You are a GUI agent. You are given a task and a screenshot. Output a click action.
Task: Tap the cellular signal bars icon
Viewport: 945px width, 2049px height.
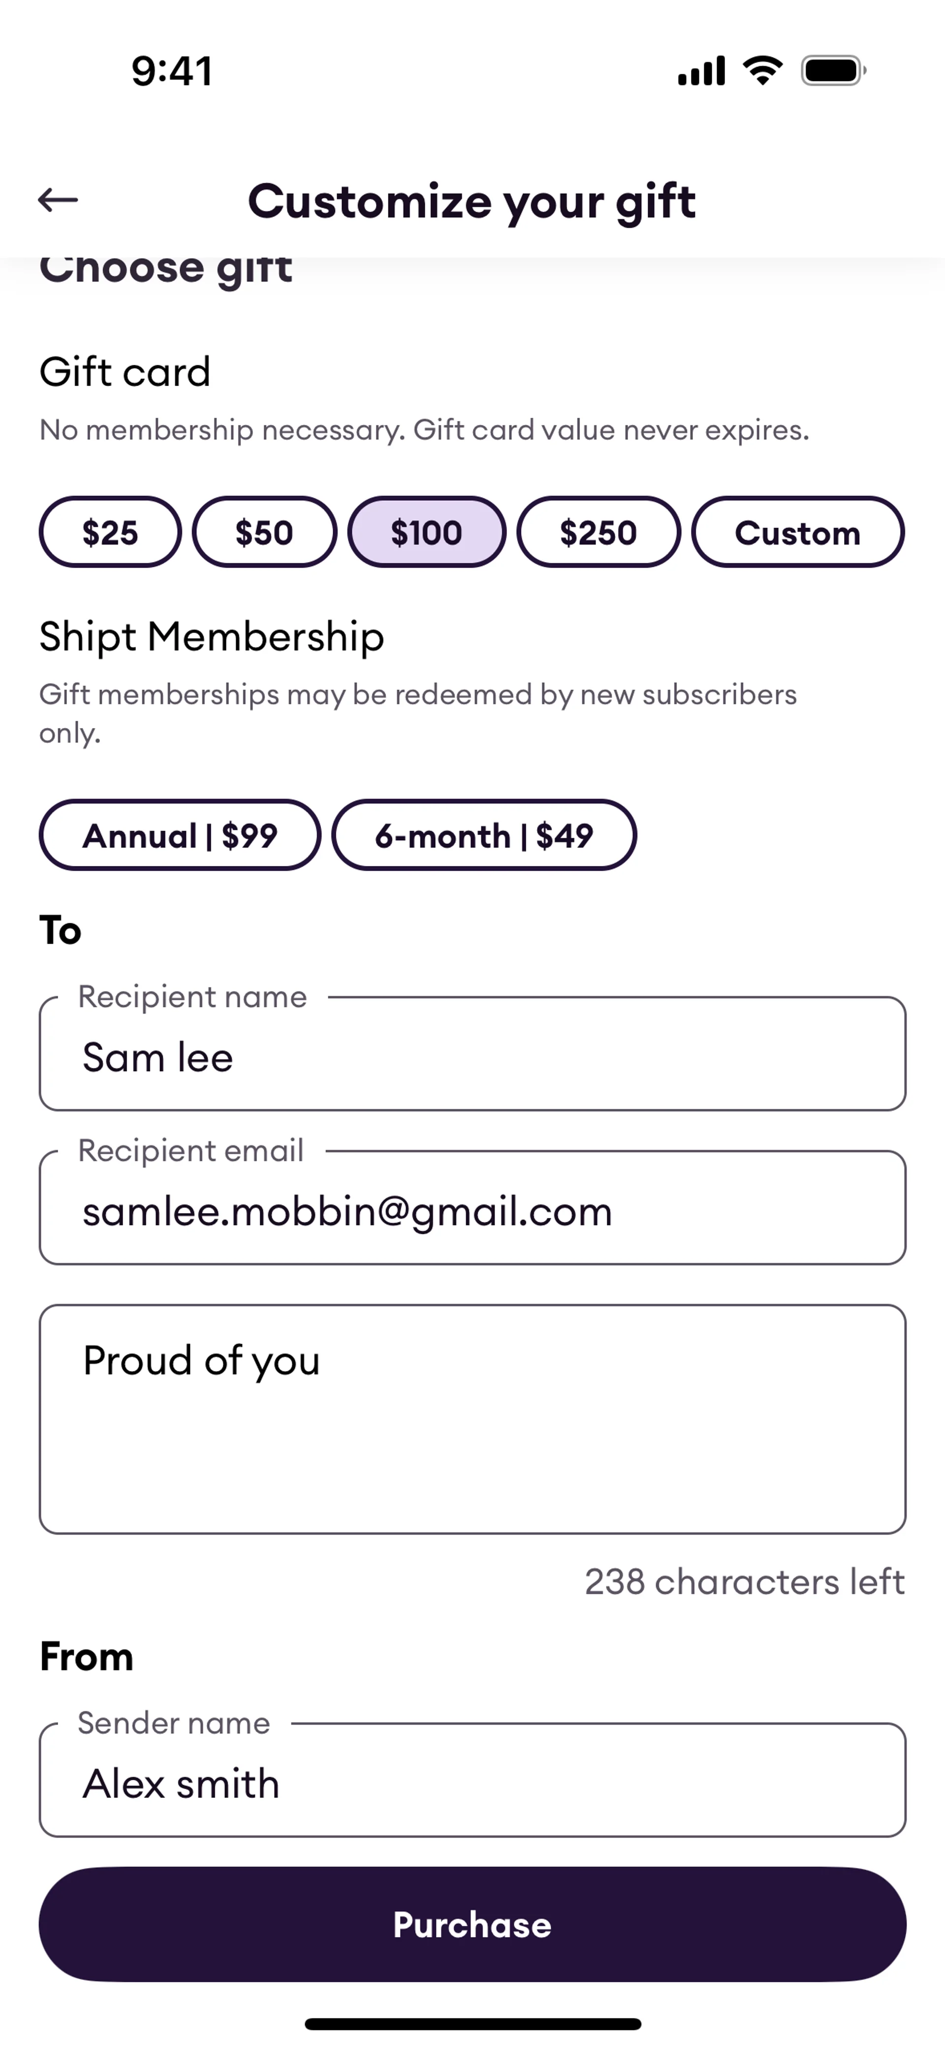(x=701, y=71)
